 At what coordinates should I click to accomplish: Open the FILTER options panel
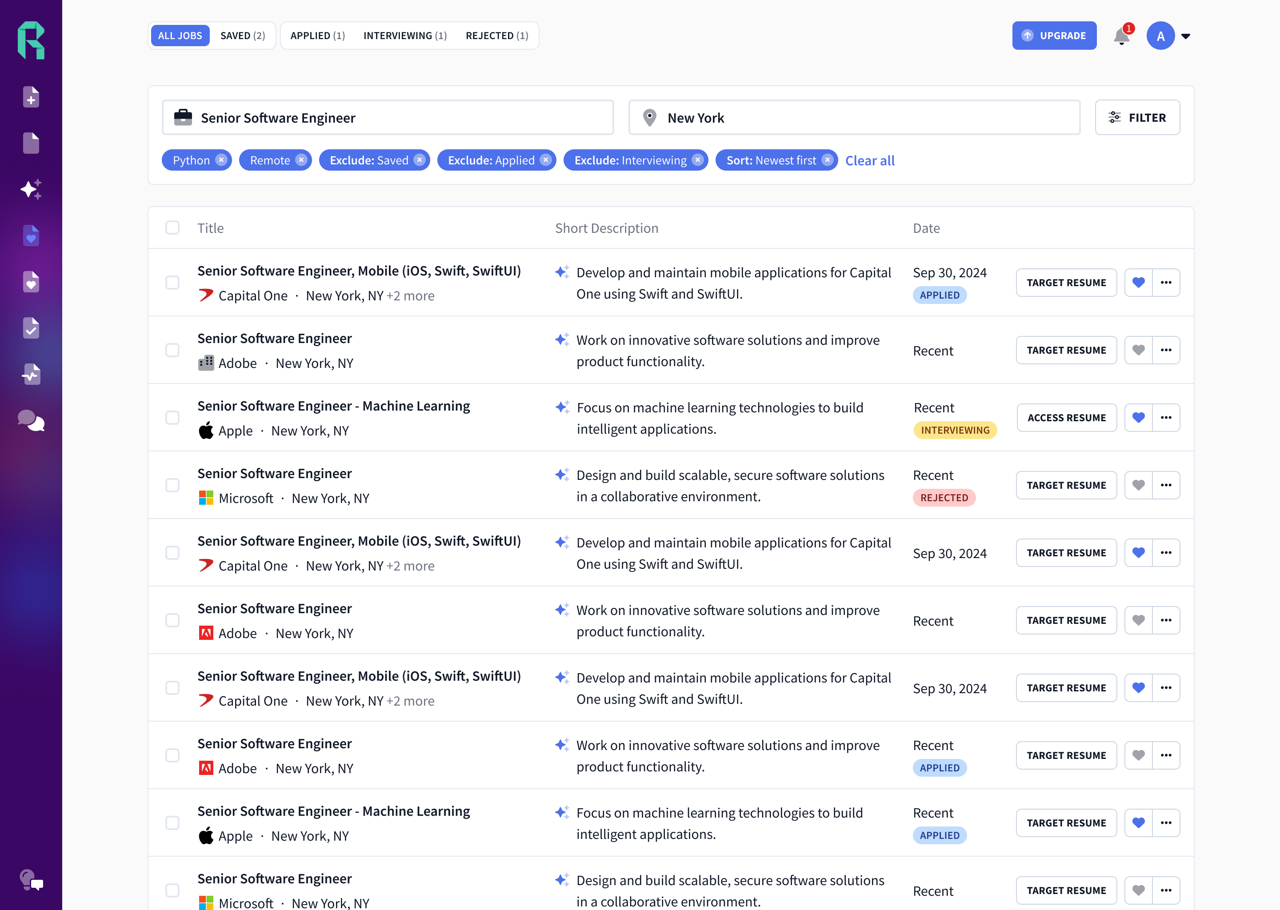click(1137, 118)
